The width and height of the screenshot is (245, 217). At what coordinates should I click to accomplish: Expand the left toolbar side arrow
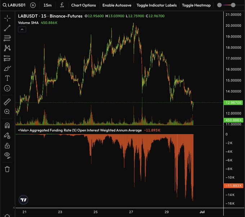click(x=14, y=208)
